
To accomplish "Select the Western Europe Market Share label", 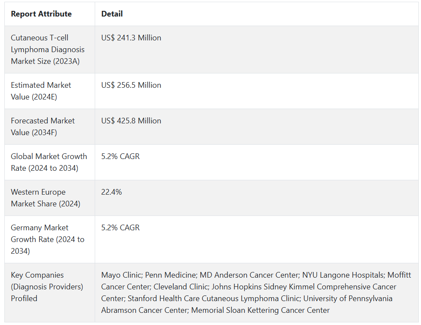I will pyautogui.click(x=46, y=198).
